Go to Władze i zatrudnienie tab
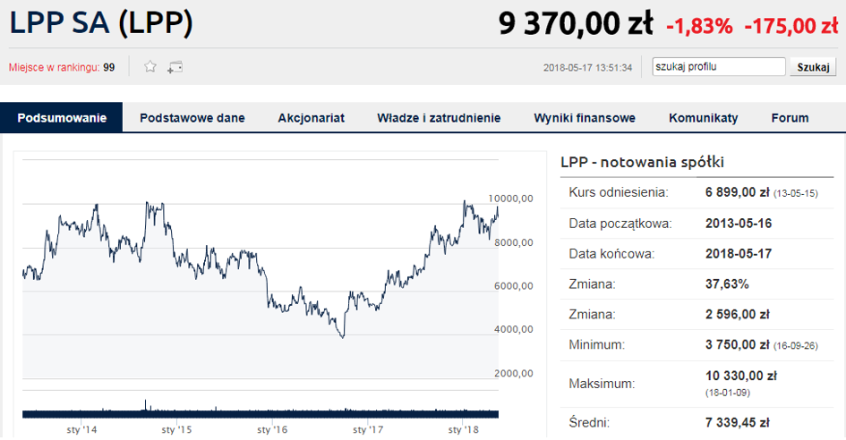The width and height of the screenshot is (846, 440). tap(439, 118)
